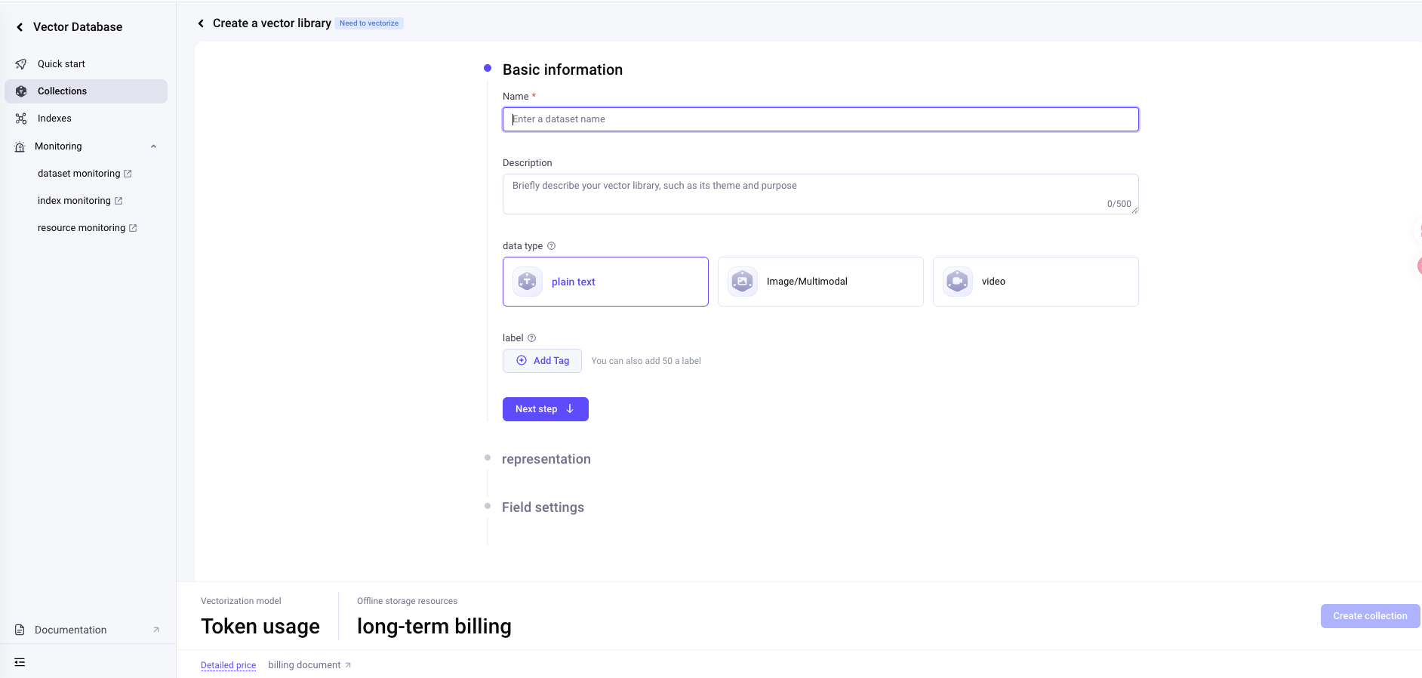Click the back arrow beside Create a vector library

201,23
